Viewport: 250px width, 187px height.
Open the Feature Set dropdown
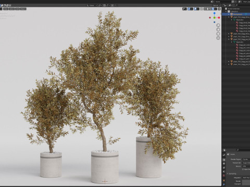click(246, 163)
